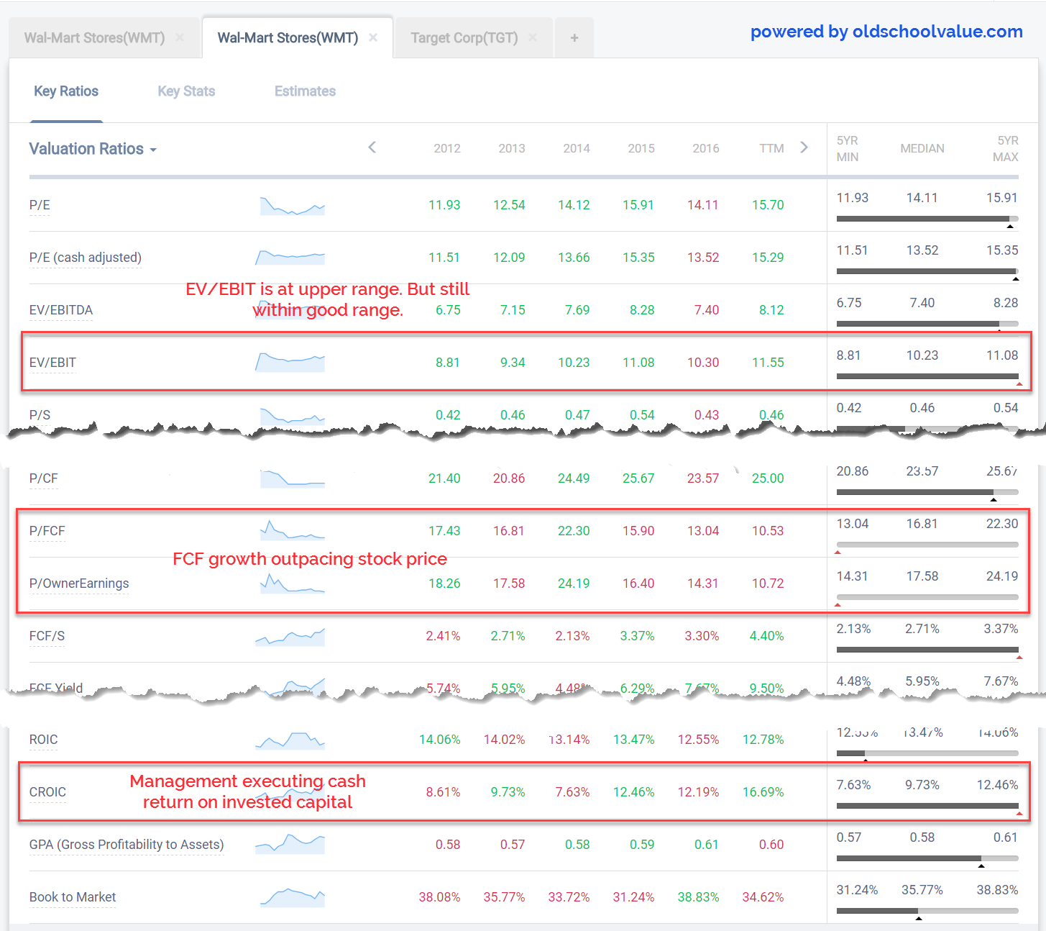Open the P/E (cash adjusted) label
The height and width of the screenshot is (931, 1046).
click(x=86, y=258)
